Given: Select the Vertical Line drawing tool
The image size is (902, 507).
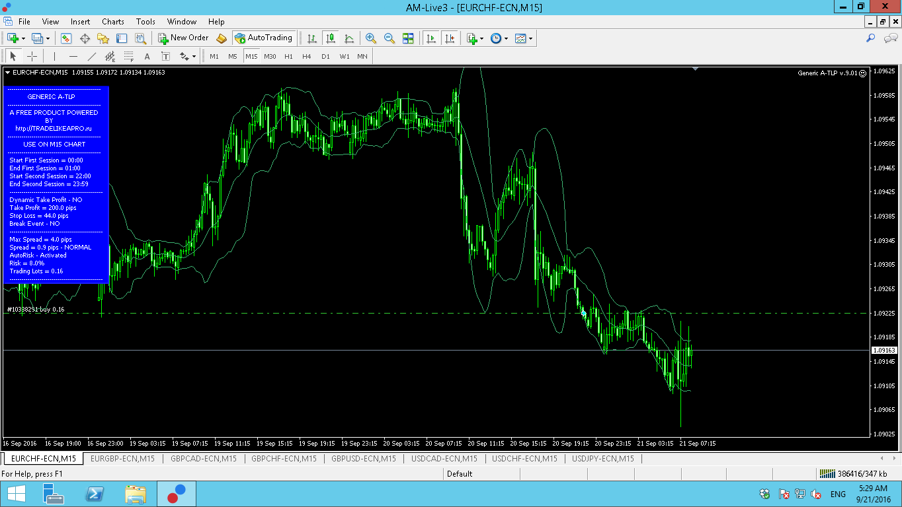Looking at the screenshot, I should click(54, 56).
